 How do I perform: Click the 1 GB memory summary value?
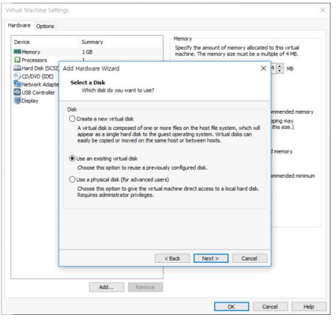[x=87, y=52]
